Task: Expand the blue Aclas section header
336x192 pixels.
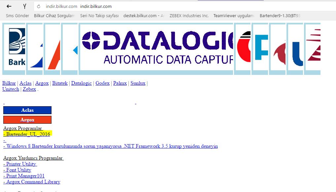Action: point(27,110)
